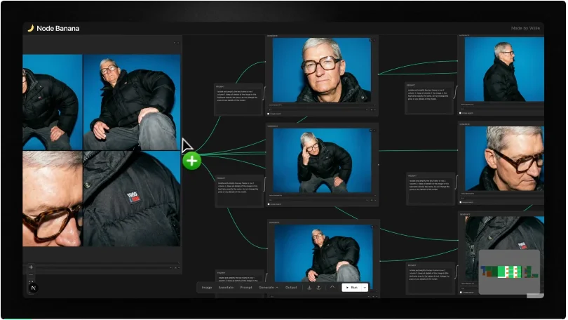Click the fit view icon

[x=31, y=282]
